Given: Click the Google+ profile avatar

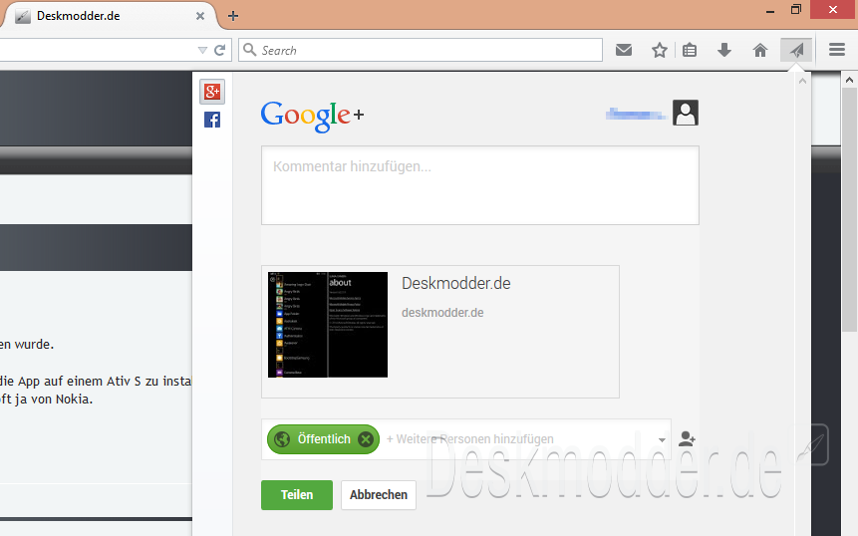Looking at the screenshot, I should click(x=685, y=113).
